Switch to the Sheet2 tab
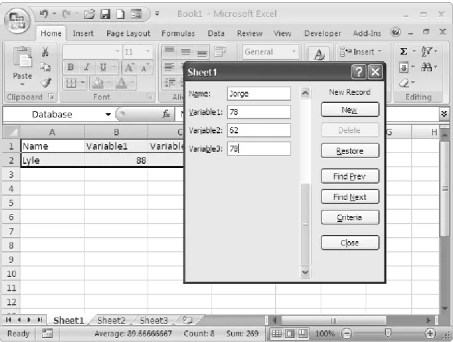The image size is (453, 342). (x=111, y=320)
